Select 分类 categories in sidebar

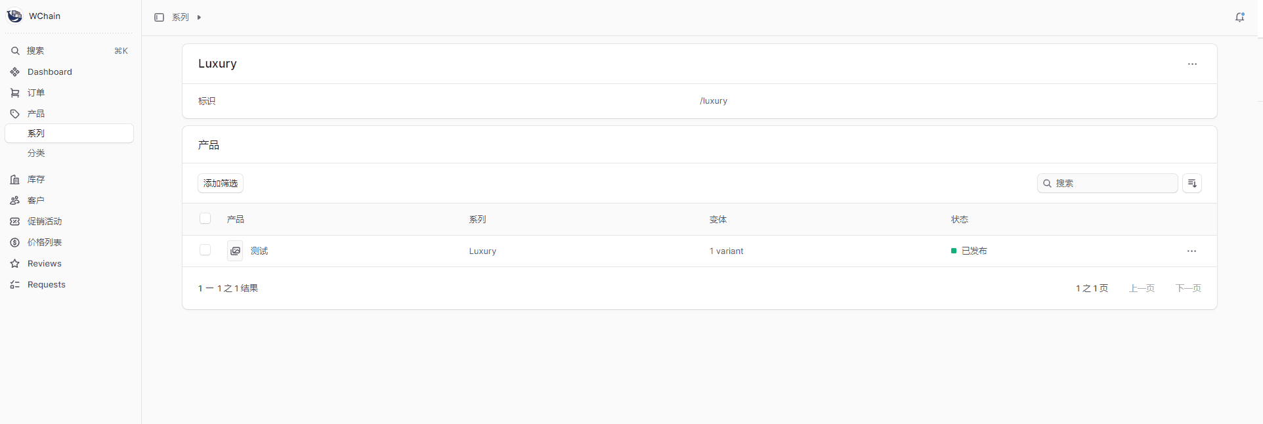(x=36, y=153)
